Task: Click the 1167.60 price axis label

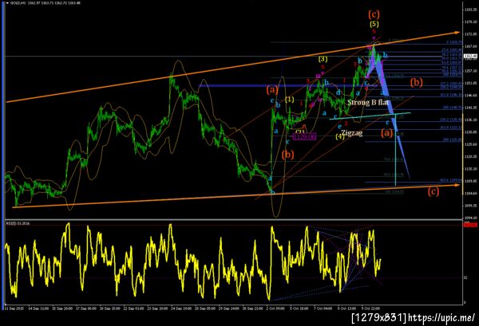Action: point(470,46)
